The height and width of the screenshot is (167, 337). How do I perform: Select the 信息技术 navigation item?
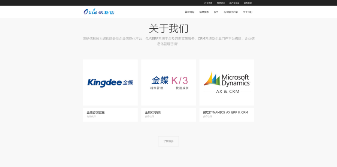tap(204, 12)
